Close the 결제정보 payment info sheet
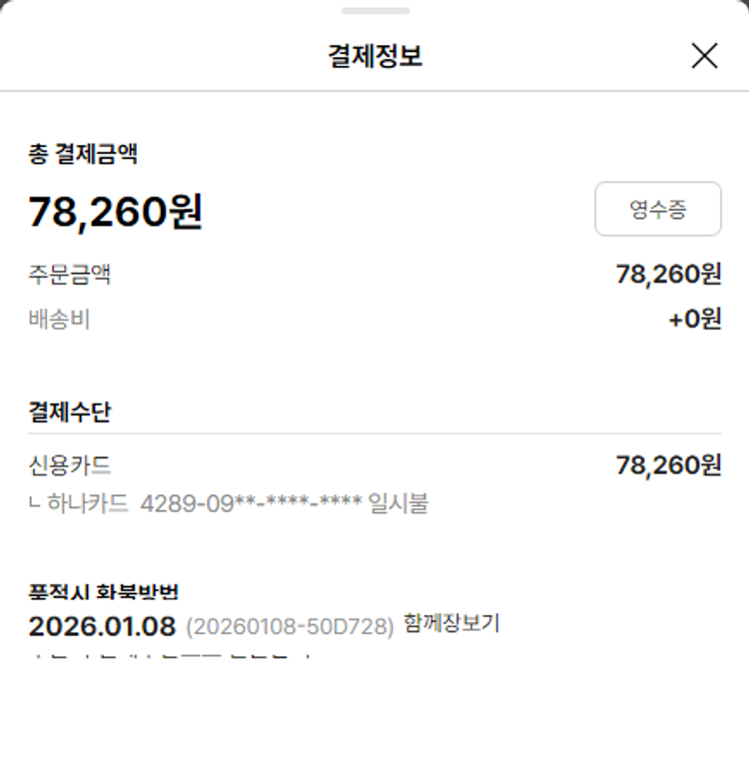The width and height of the screenshot is (749, 768). coord(704,57)
